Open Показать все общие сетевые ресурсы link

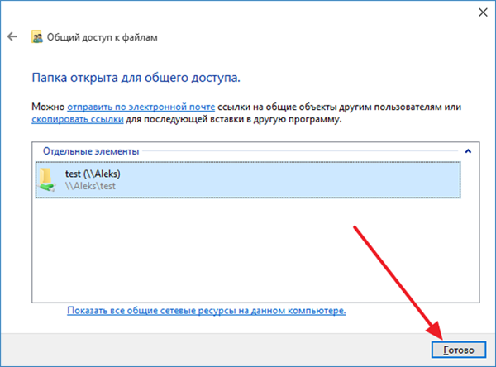coord(206,311)
